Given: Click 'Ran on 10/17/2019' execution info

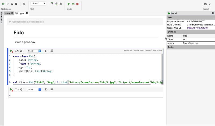Looking at the screenshot, I should (x=143, y=51).
